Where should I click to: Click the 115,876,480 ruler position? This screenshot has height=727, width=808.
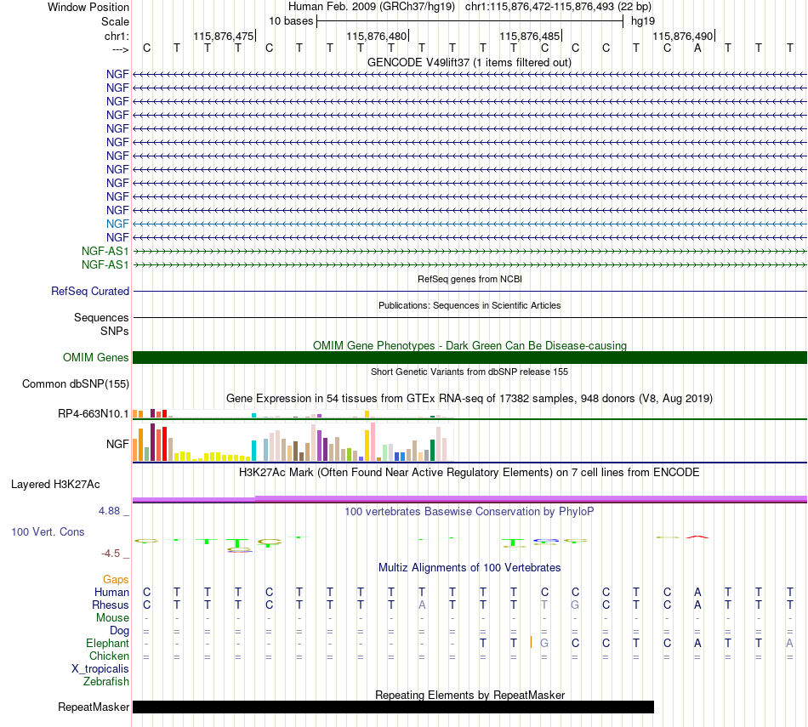(x=377, y=36)
